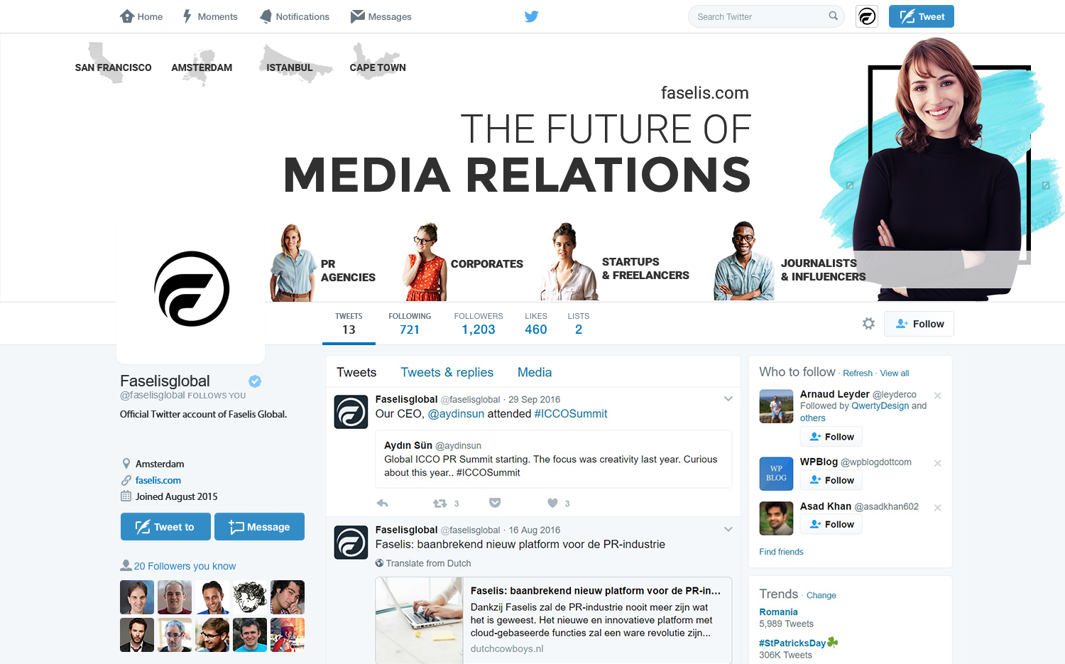This screenshot has width=1065, height=664.
Task: Open Asad Khan avatar photo
Action: point(776,518)
